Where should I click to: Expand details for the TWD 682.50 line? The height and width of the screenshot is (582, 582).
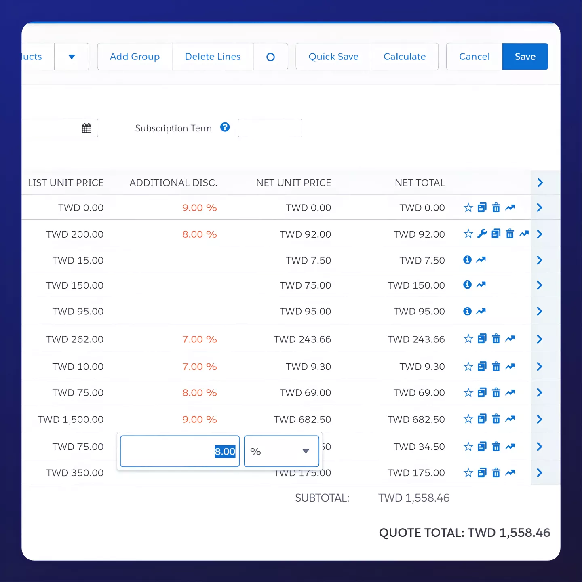(539, 419)
